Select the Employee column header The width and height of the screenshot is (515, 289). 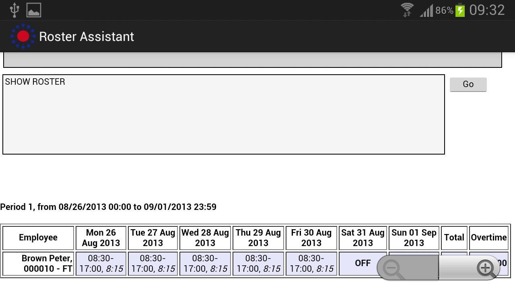coord(38,238)
